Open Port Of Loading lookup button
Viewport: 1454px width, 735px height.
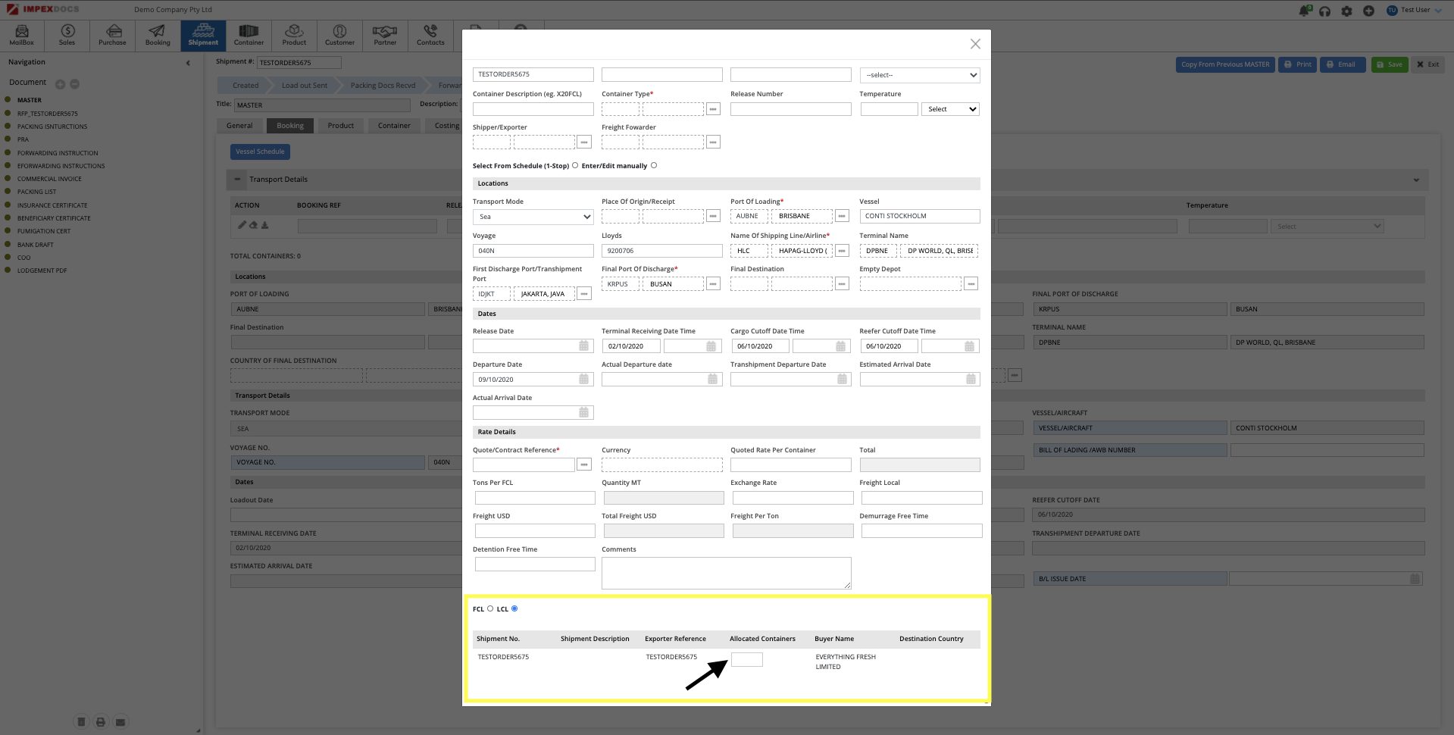tap(842, 216)
